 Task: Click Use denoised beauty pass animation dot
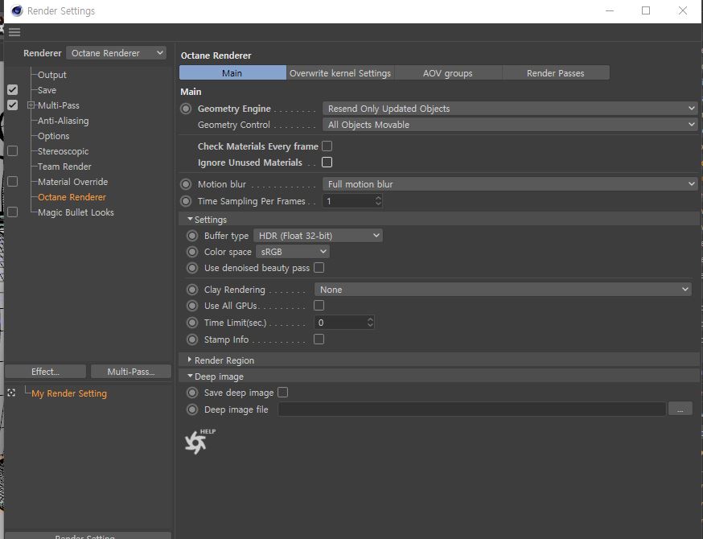(192, 268)
